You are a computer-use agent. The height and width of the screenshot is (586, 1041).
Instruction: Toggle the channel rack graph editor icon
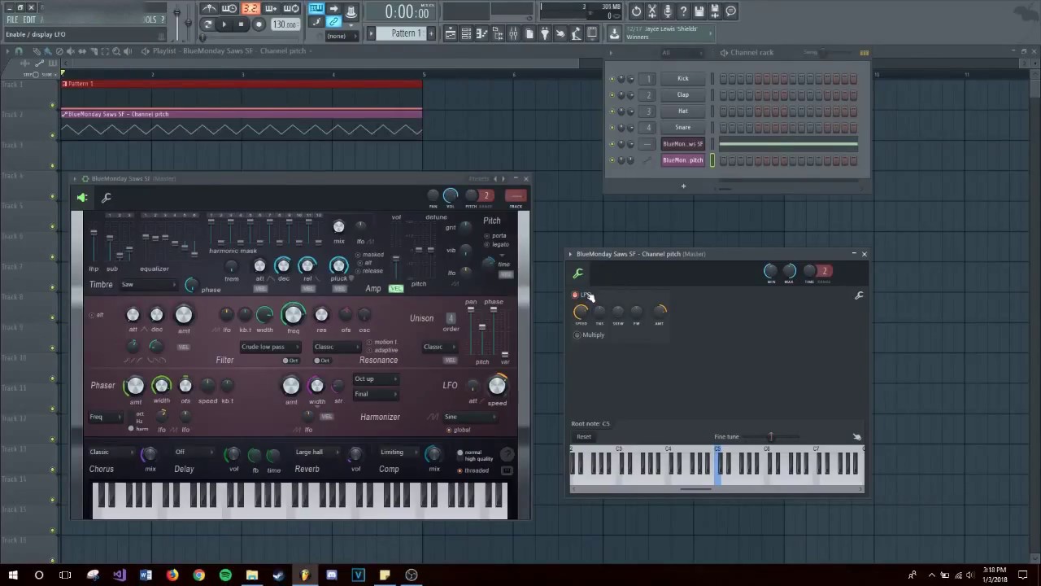pos(864,53)
